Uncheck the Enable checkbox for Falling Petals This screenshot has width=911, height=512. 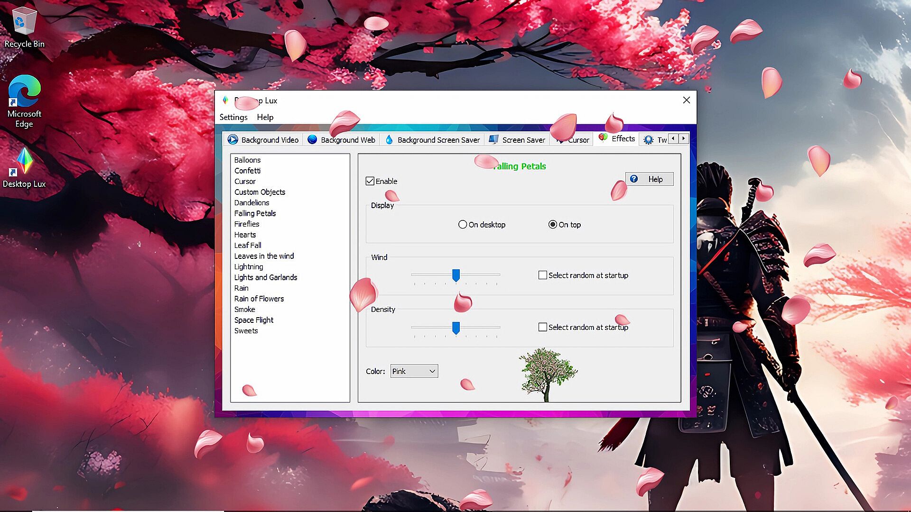pyautogui.click(x=370, y=181)
